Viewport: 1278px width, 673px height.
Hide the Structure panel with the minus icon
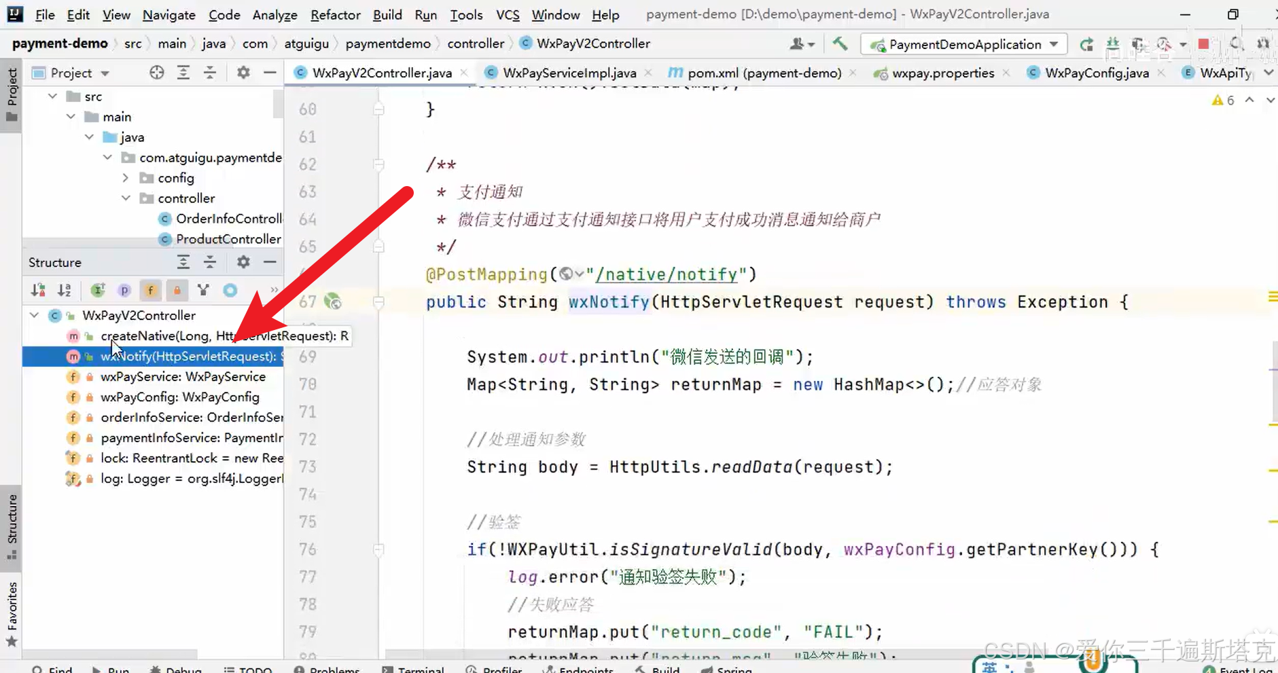270,262
